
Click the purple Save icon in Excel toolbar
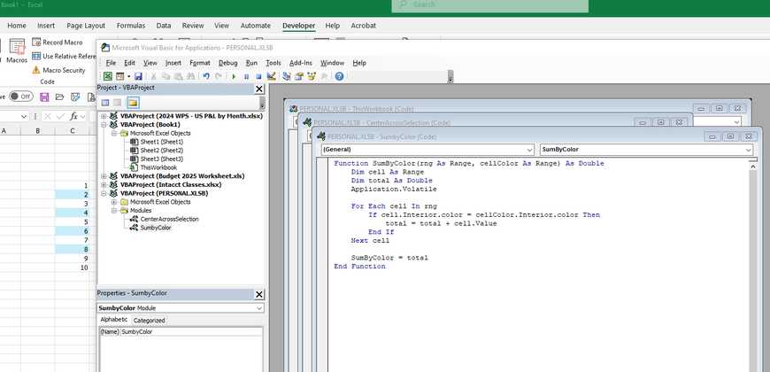point(44,97)
